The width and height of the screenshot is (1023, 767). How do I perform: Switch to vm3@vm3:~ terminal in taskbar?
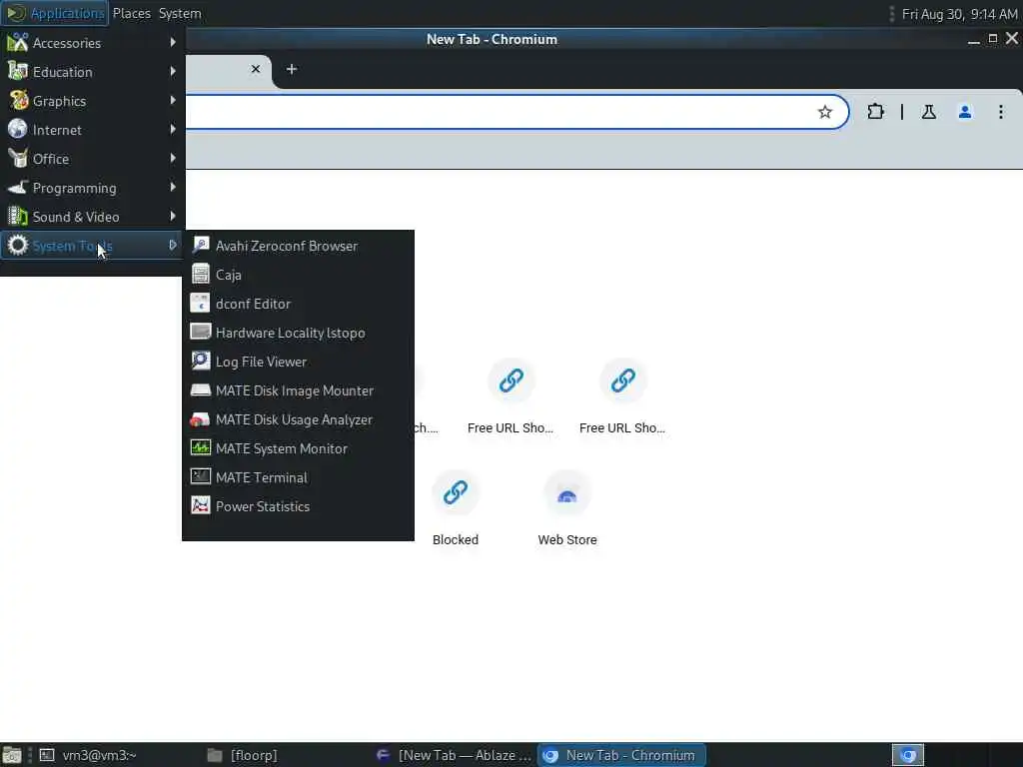(118, 755)
